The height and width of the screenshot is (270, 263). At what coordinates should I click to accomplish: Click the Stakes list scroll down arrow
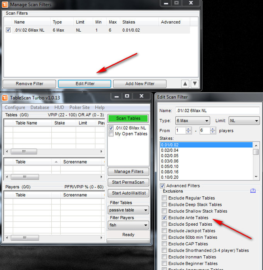pos(256,177)
